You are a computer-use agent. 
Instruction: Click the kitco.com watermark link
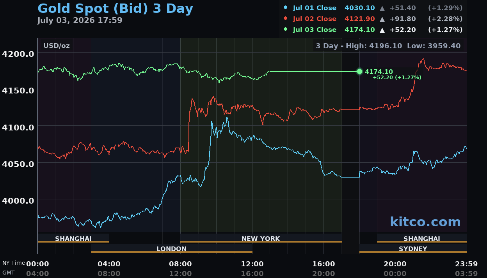click(x=425, y=222)
